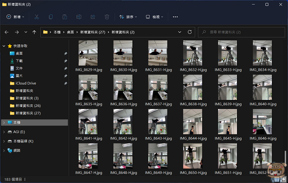Image resolution: width=288 pixels, height=183 pixels.
Task: Open the 檢視 view dropdown
Action: click(154, 17)
